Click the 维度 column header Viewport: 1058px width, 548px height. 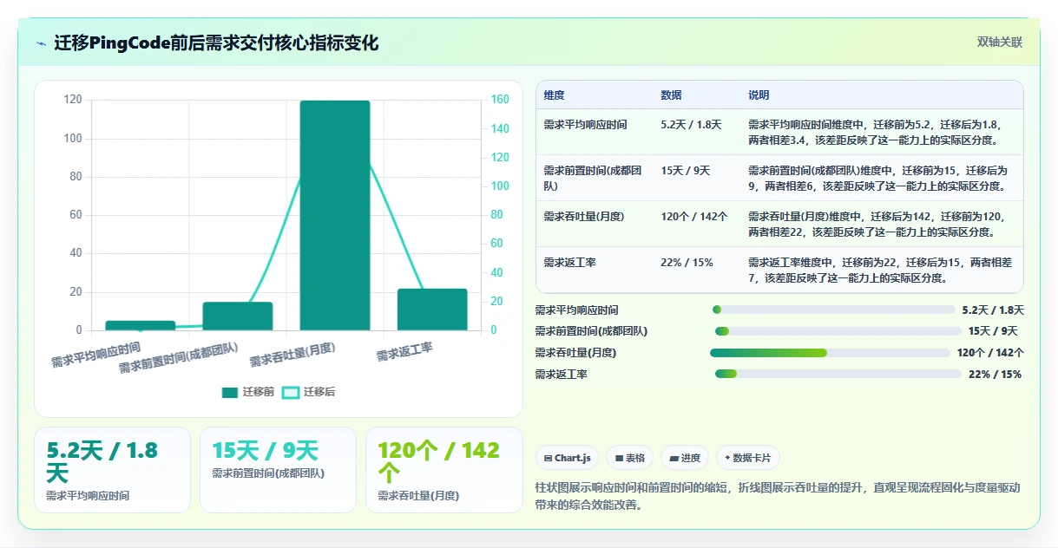pos(554,95)
